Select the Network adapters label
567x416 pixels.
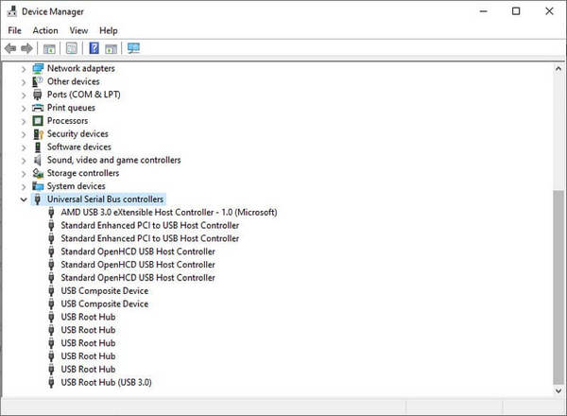pos(80,68)
